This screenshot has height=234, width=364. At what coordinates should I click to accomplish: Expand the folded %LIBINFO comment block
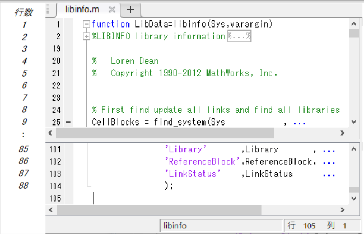[86, 36]
